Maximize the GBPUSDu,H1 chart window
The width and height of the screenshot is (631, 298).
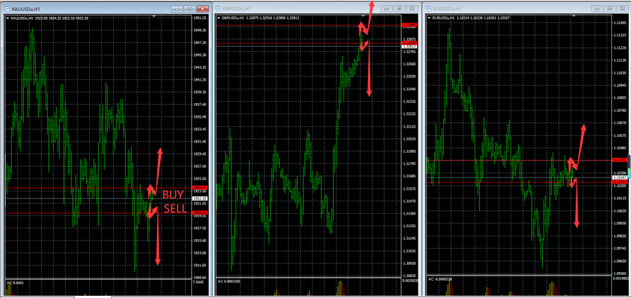[x=398, y=8]
